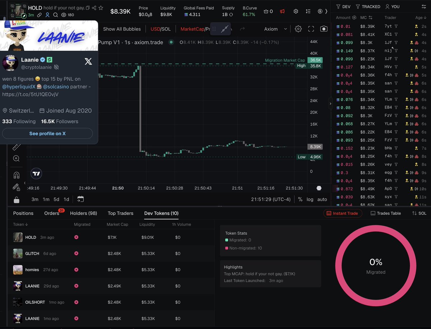431x329 pixels.
Task: Click the padlock icon in chart sidebar
Action: pyautogui.click(x=16, y=200)
